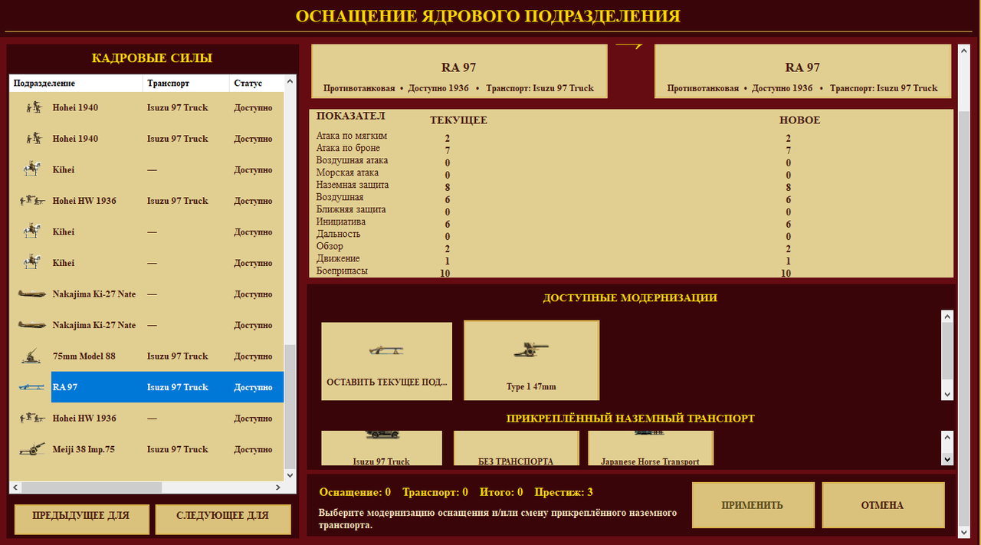
Task: Click the current RA 97 equipment card
Action: tap(459, 71)
